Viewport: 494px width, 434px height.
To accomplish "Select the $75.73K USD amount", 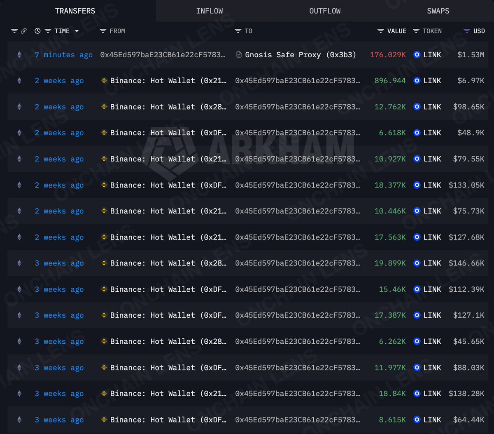I will [468, 211].
